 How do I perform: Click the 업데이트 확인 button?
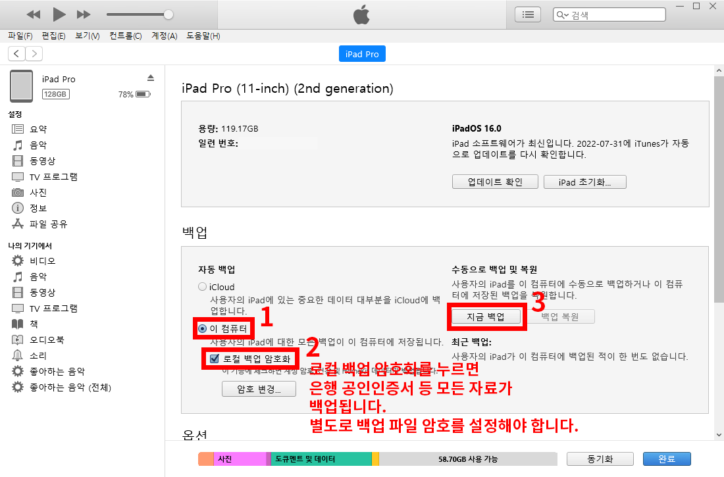(495, 182)
